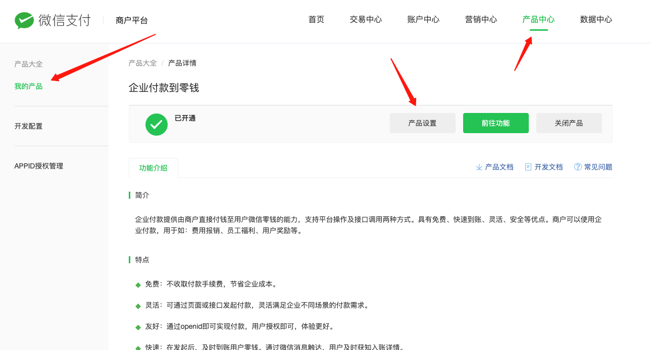Click the 已开通 status text
Image resolution: width=651 pixels, height=350 pixels.
[x=185, y=118]
